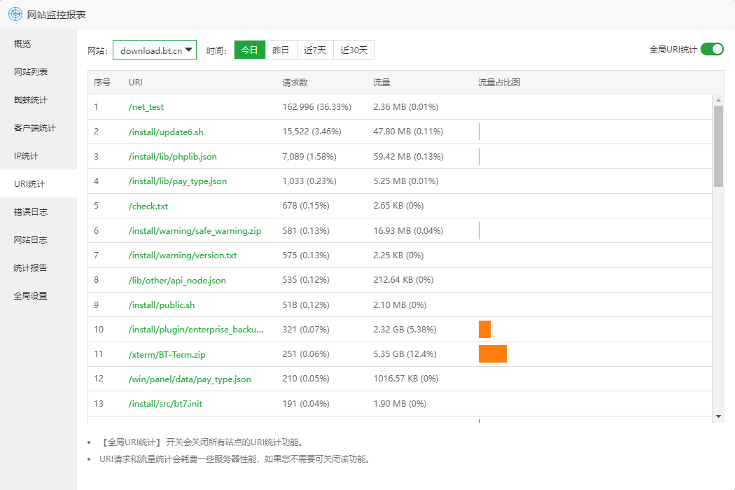Screen dimensions: 735x490
Task: Click the table scrollbar down arrow
Action: coord(718,416)
